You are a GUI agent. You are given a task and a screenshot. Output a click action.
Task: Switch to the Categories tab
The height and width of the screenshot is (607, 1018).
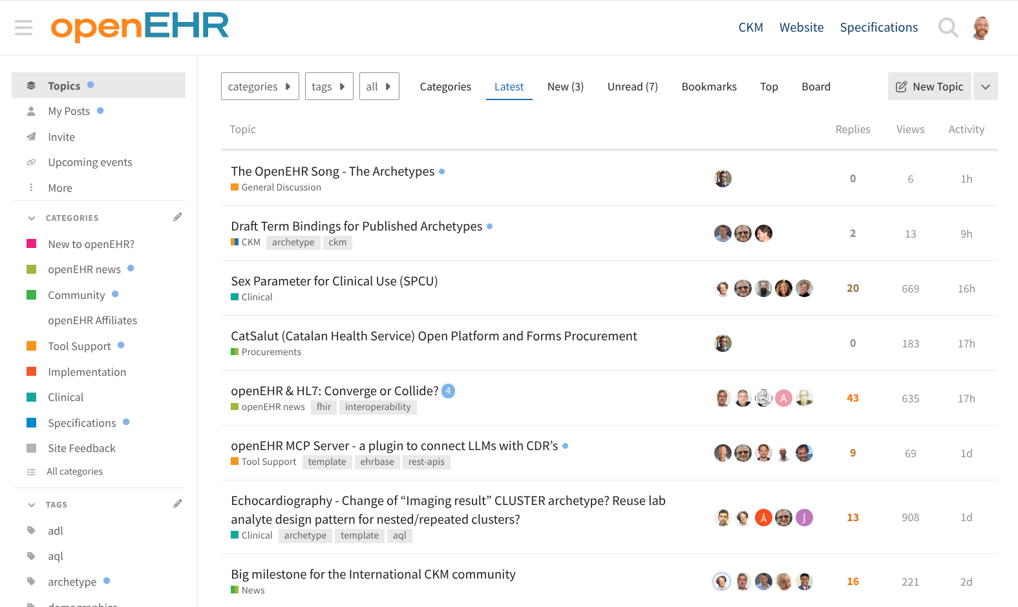coord(445,87)
